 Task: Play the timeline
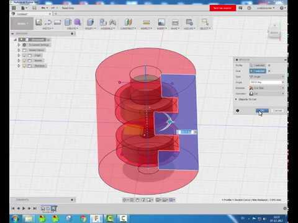click(24, 209)
